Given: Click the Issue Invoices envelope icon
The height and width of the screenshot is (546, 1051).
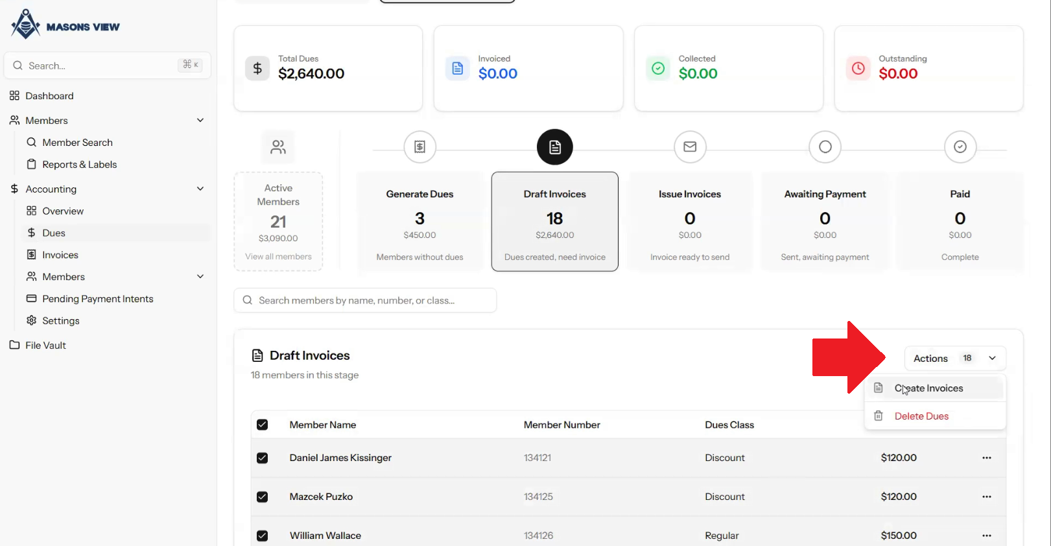Looking at the screenshot, I should tap(690, 147).
